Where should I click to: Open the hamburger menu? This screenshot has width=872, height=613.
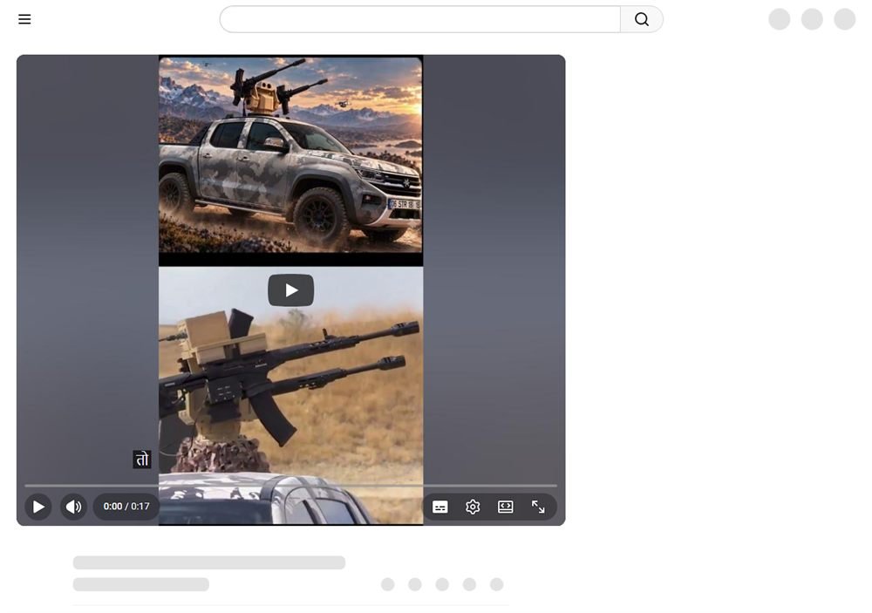tap(24, 19)
